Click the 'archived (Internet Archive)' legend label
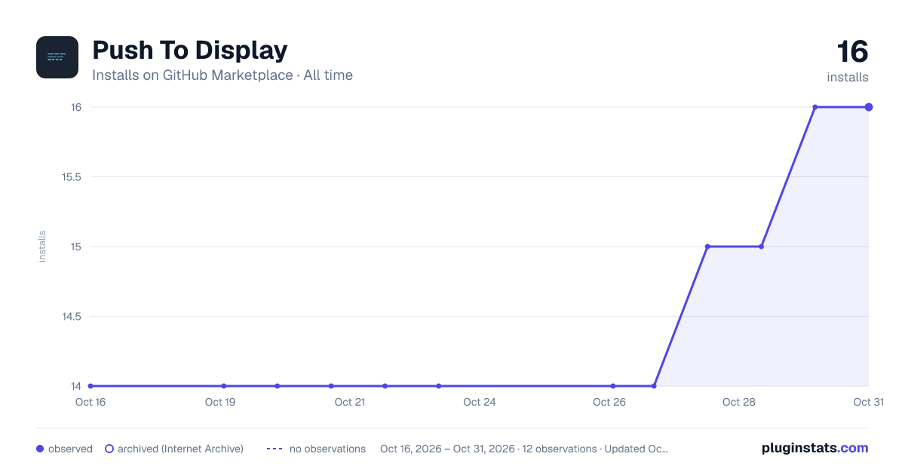 point(180,449)
